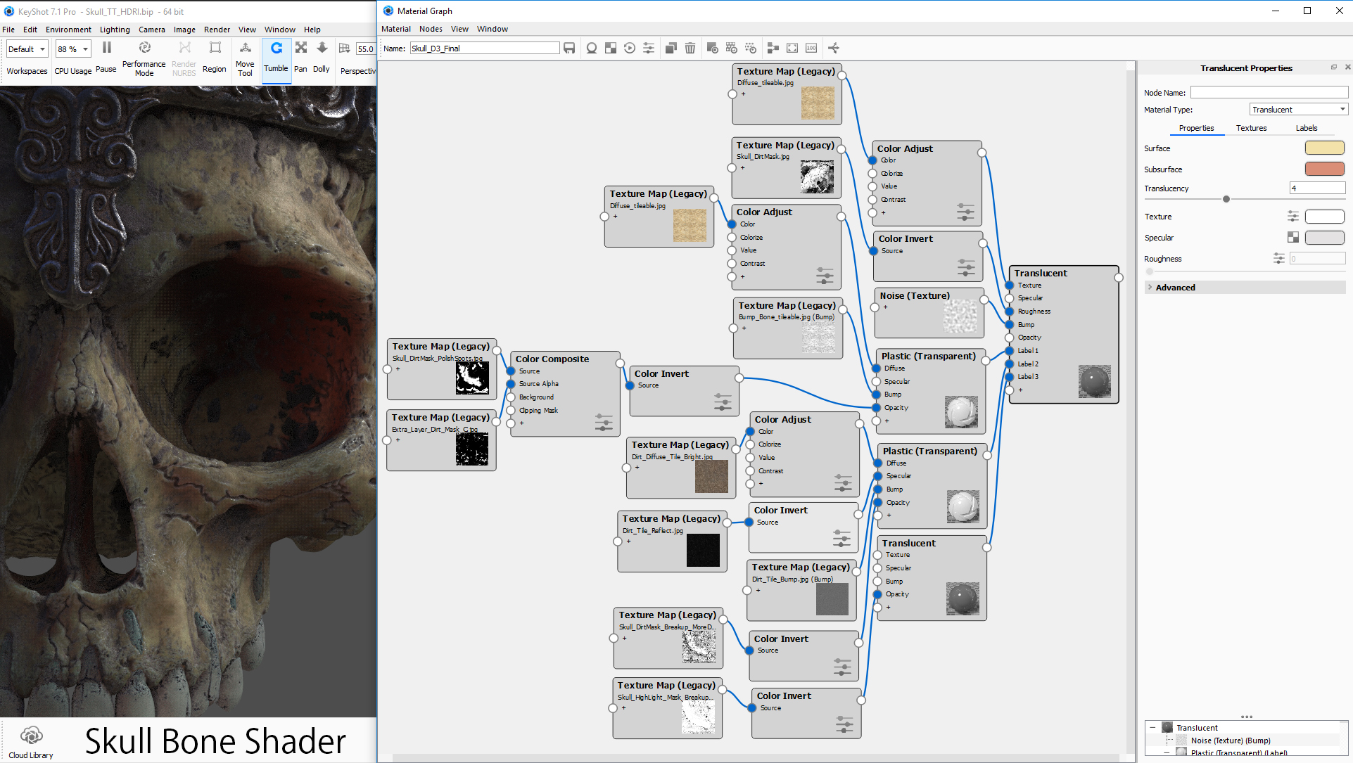Viewport: 1353px width, 763px height.
Task: Duplicate selected nodes with the copy icon
Action: click(671, 48)
